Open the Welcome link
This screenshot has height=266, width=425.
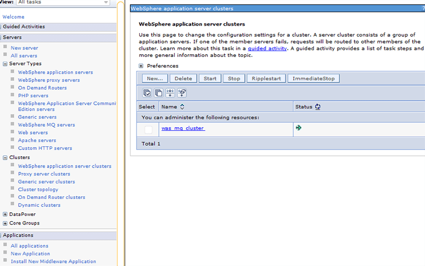click(x=13, y=17)
